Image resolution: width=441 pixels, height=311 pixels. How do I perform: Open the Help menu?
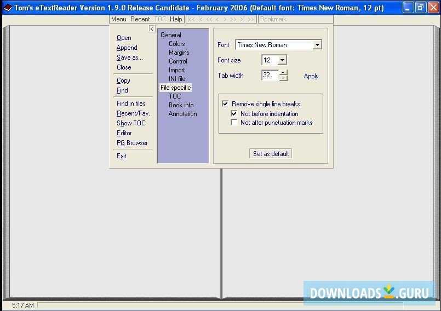tap(176, 19)
